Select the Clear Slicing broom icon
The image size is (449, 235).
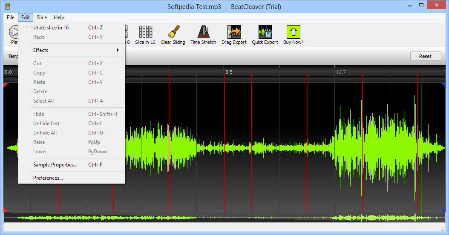point(173,32)
